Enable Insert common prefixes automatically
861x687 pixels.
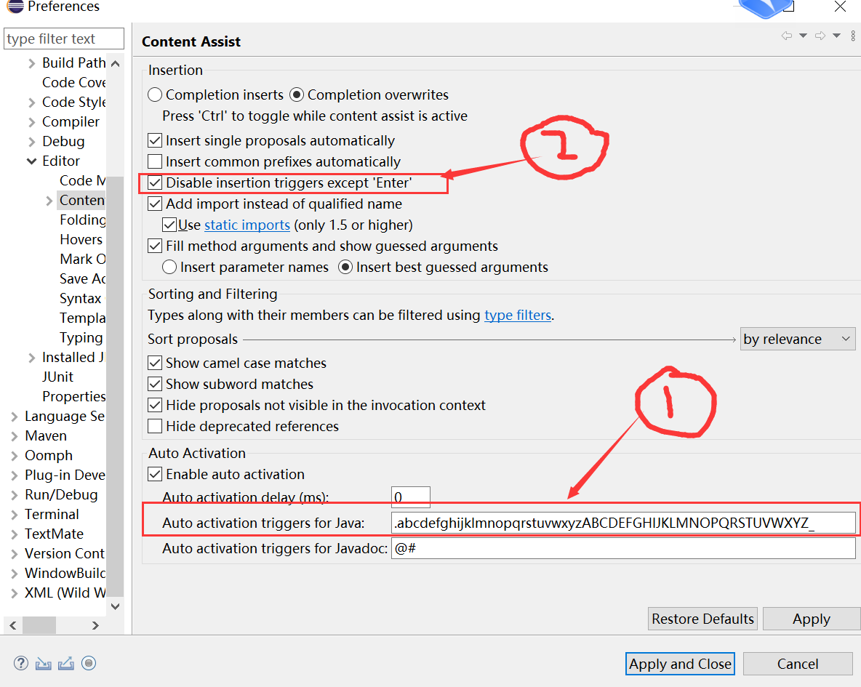[155, 162]
